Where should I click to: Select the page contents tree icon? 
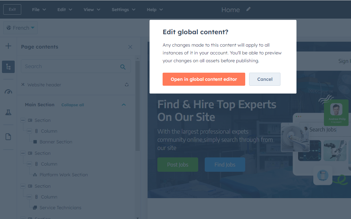pos(8,66)
